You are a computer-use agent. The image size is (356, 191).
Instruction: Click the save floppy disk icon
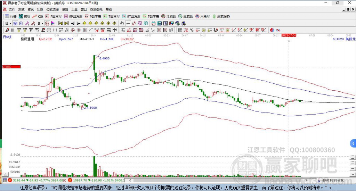pyautogui.click(x=171, y=23)
